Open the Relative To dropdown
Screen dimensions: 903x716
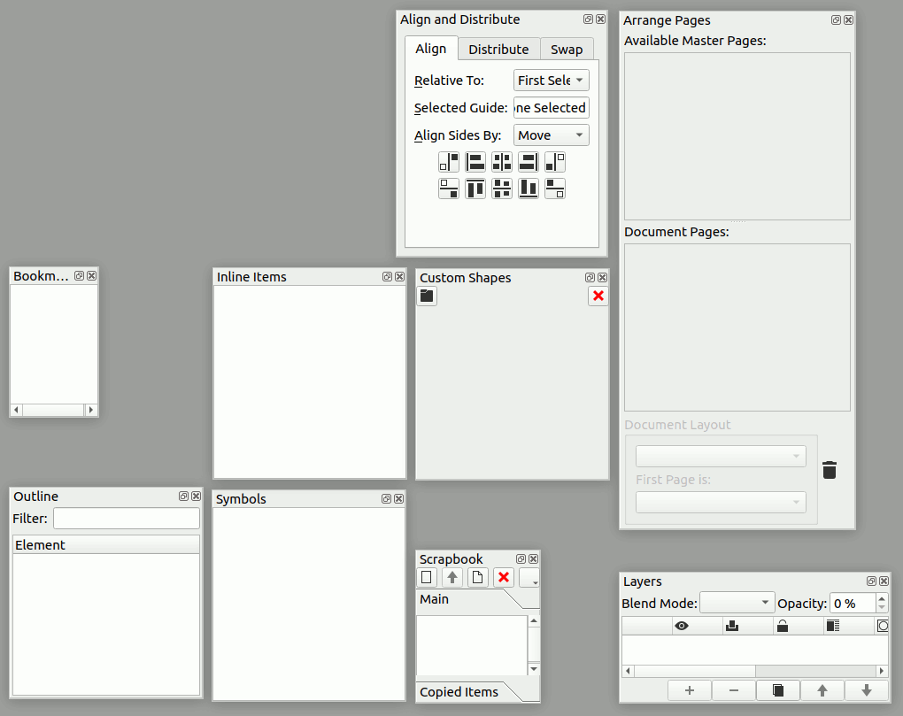(551, 81)
